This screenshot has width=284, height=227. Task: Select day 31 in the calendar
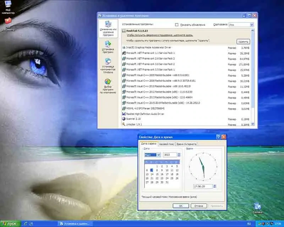click(x=167, y=182)
